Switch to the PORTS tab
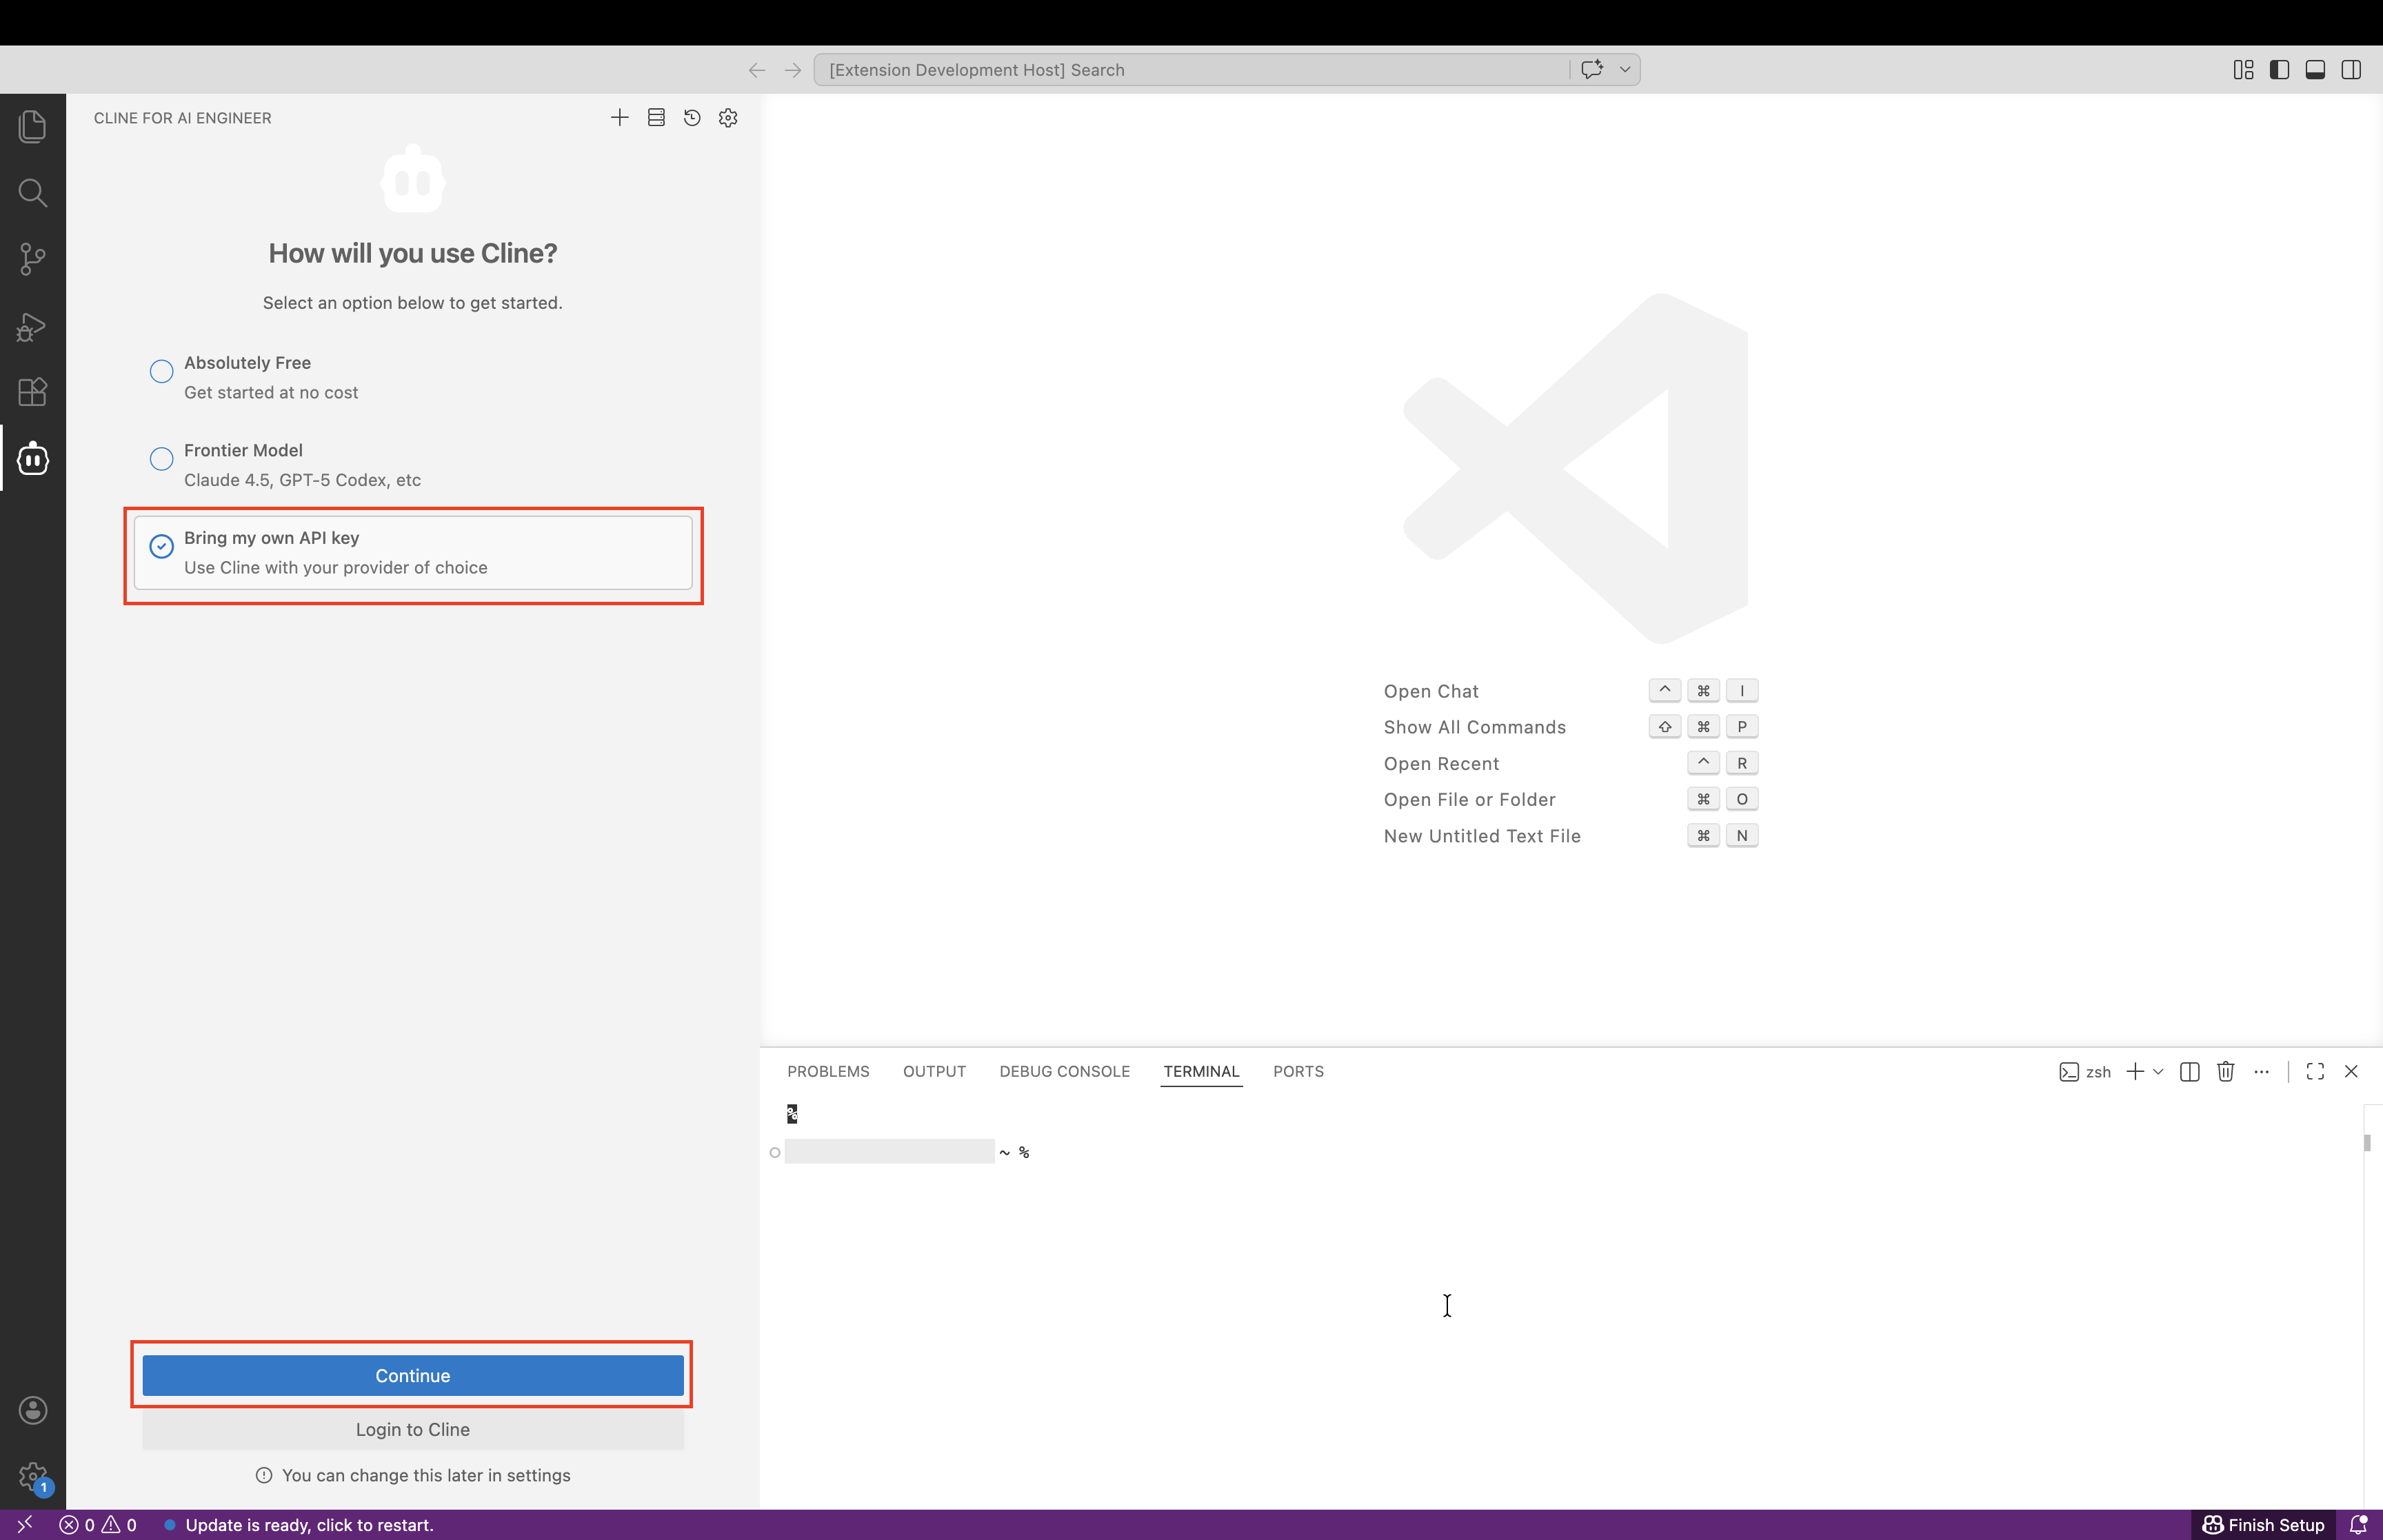The height and width of the screenshot is (1540, 2383). coord(1297,1071)
